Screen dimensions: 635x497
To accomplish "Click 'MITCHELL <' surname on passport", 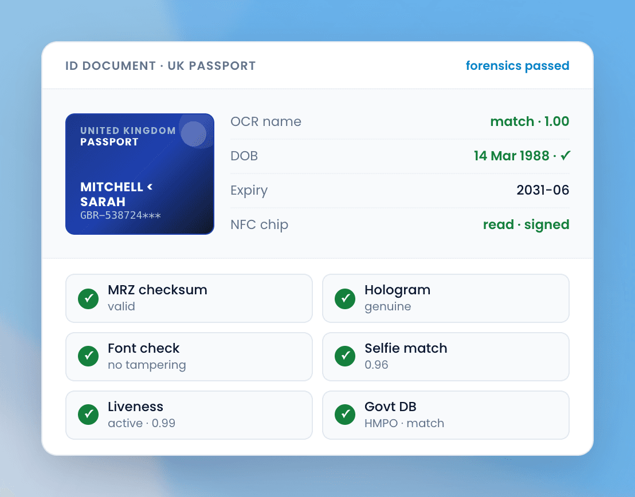I will (117, 187).
